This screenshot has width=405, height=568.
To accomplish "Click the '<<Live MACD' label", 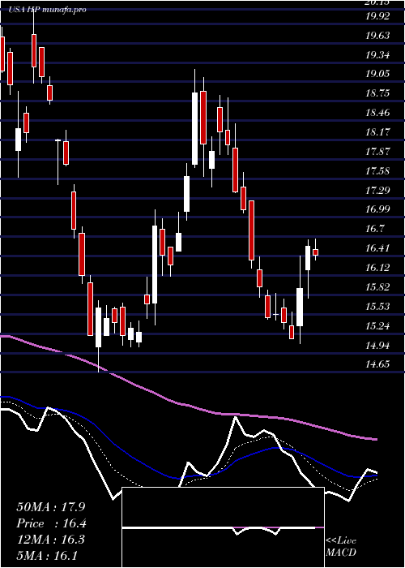I will (x=341, y=547).
